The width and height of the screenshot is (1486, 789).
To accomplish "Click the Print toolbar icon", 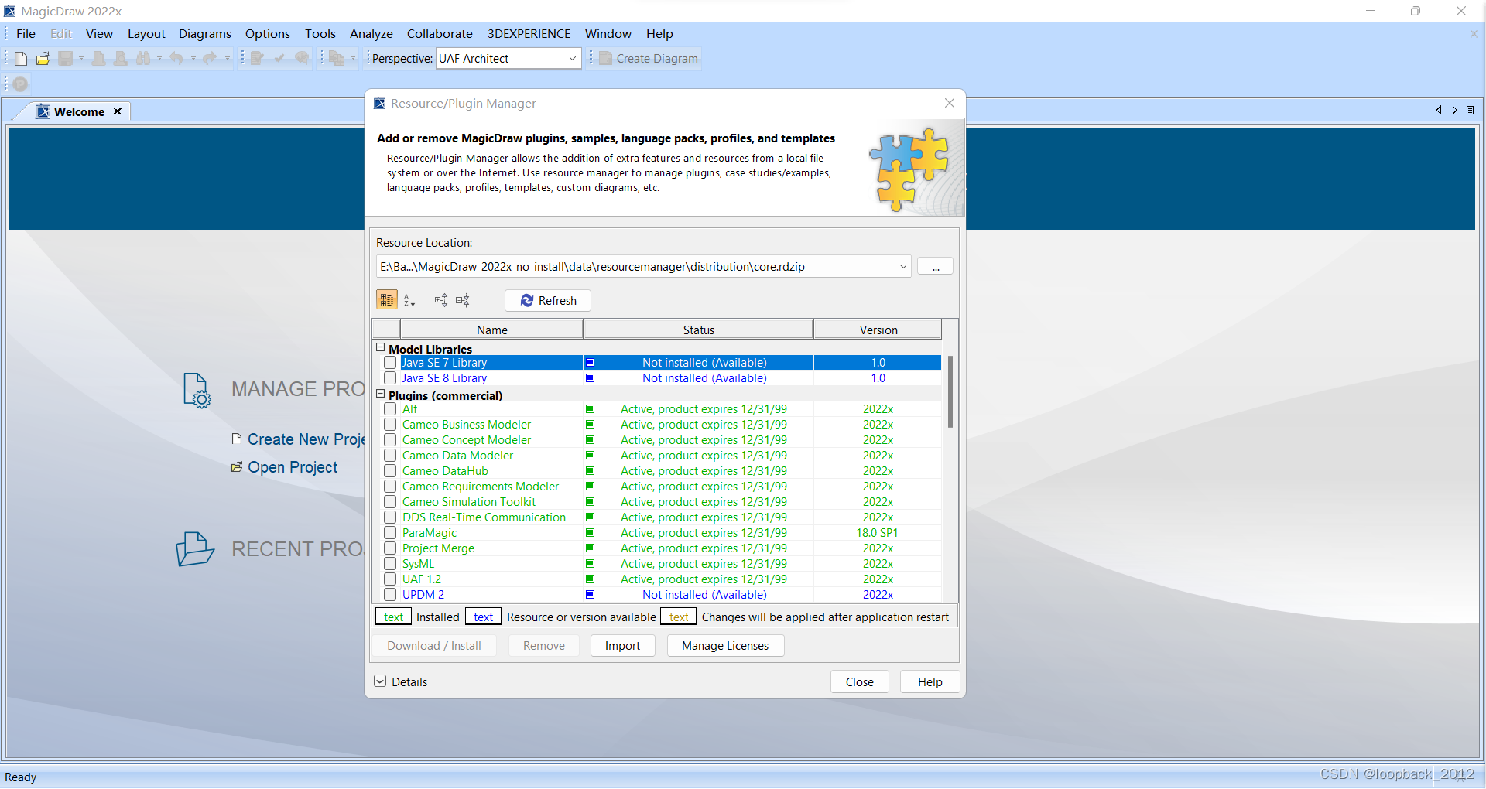I will (x=98, y=59).
